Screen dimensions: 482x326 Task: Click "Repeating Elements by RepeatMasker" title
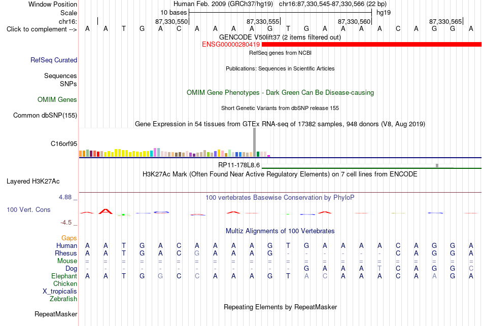click(x=281, y=307)
